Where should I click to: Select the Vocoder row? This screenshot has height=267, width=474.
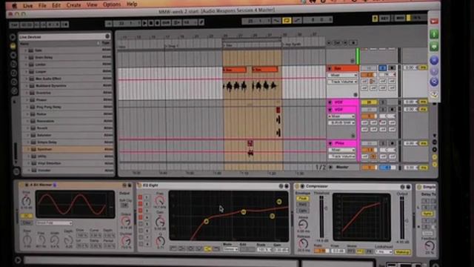pos(69,170)
